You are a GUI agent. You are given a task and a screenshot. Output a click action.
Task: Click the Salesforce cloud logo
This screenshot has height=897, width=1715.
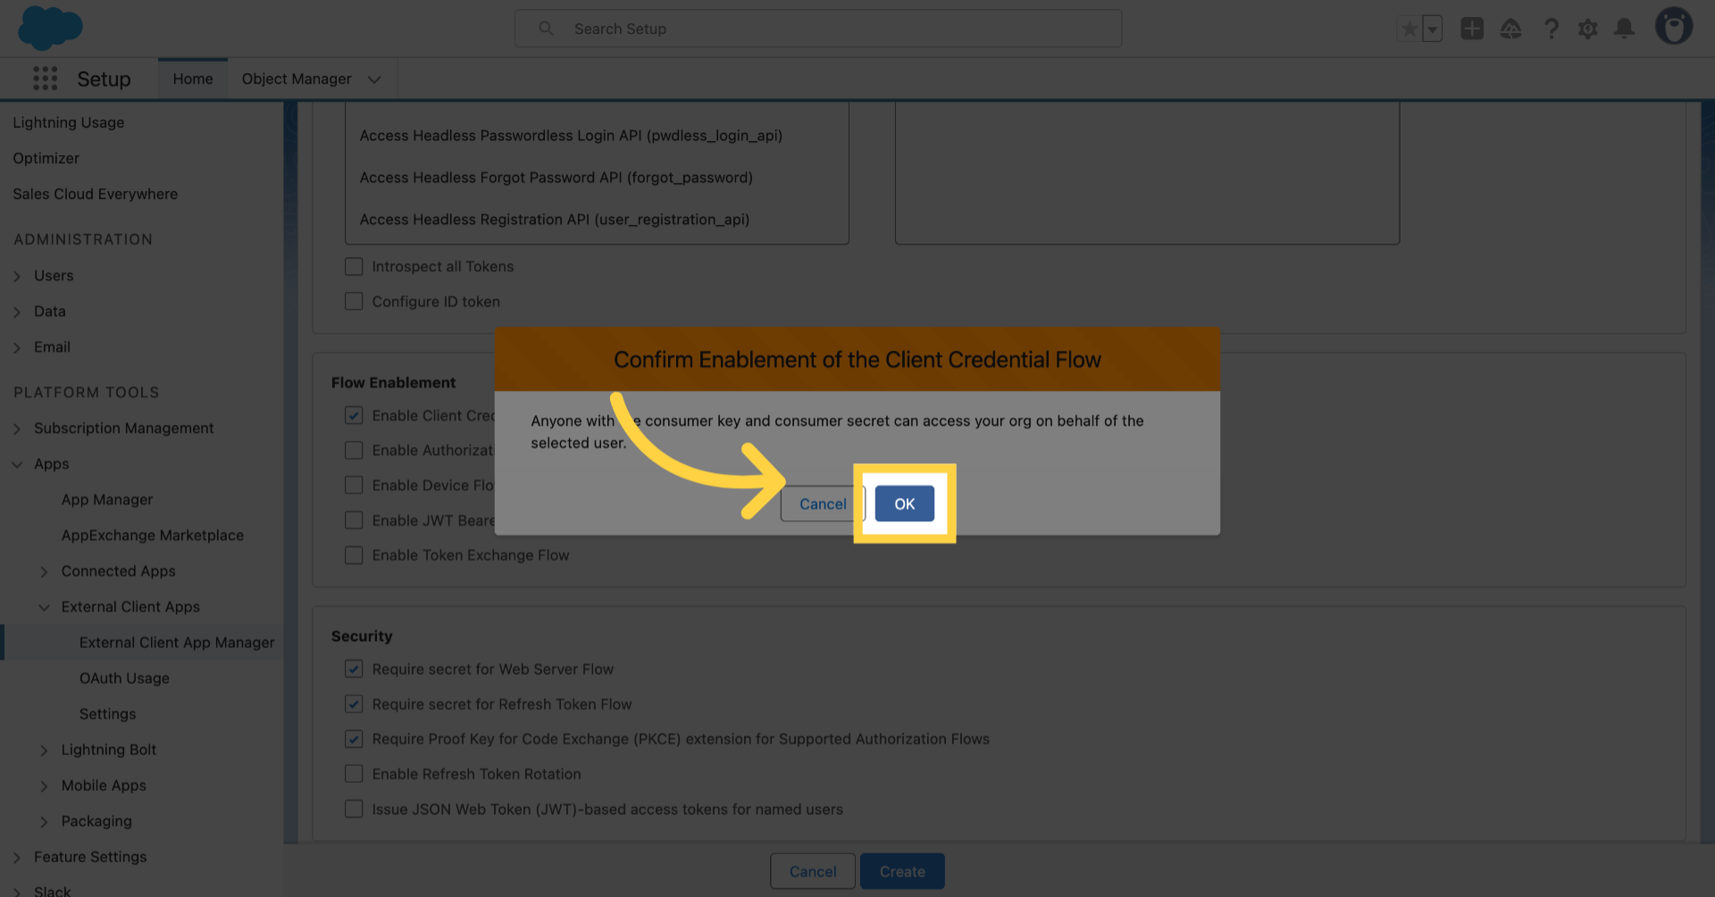[x=50, y=28]
